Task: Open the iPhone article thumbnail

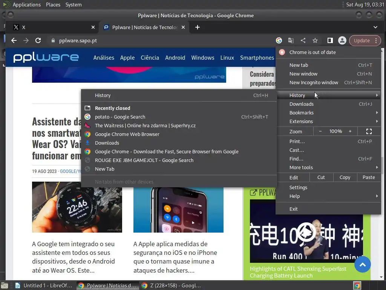Action: point(178,210)
